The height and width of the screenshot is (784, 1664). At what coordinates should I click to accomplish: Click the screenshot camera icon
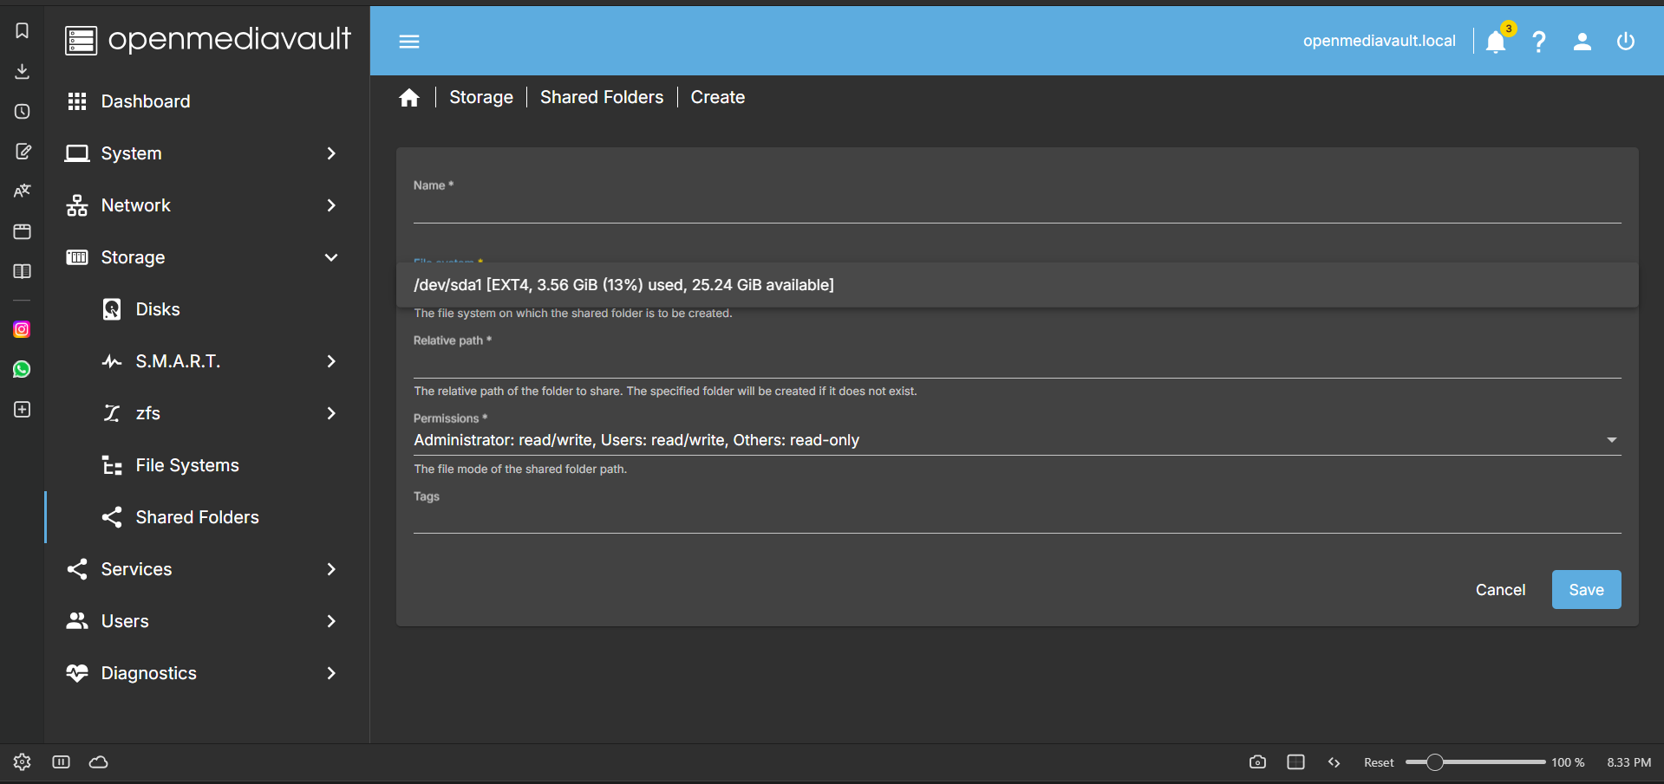pyautogui.click(x=1257, y=762)
